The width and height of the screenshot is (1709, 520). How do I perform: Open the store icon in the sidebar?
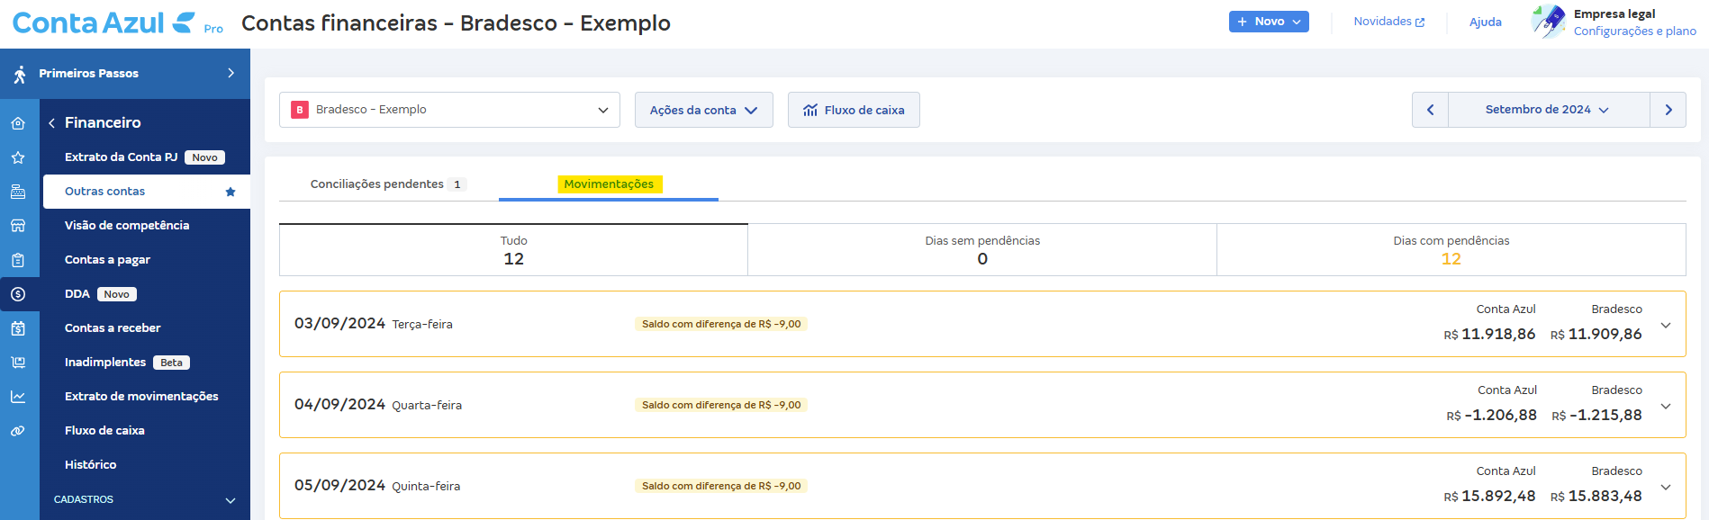[18, 226]
